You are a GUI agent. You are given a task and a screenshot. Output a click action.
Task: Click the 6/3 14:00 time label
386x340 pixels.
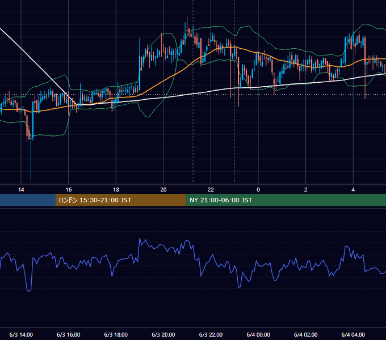coord(21,334)
